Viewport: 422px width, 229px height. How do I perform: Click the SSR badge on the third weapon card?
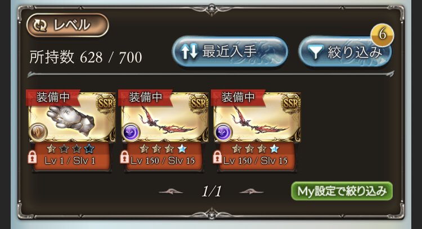pos(291,103)
